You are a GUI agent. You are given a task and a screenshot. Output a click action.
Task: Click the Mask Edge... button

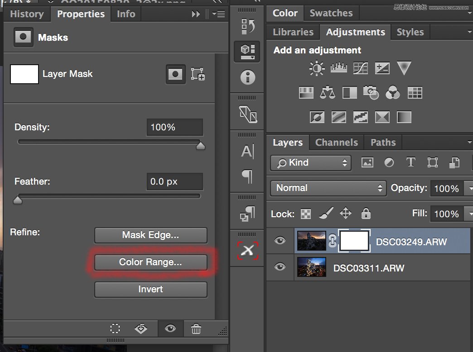(150, 235)
